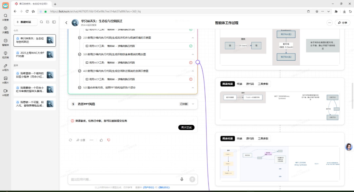Click the thumbs-down feedback icon

(x=108, y=140)
